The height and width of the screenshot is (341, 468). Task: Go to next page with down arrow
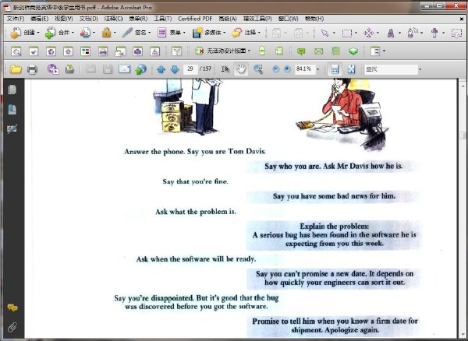[175, 70]
